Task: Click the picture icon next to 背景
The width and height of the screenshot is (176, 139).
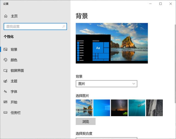Action: 5,49
